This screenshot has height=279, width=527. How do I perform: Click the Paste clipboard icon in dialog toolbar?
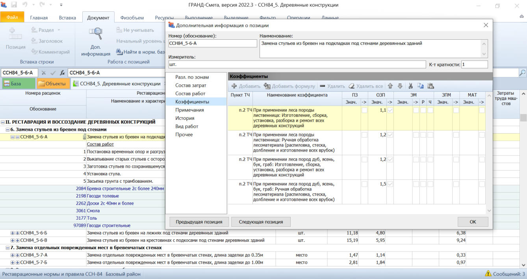tap(431, 86)
